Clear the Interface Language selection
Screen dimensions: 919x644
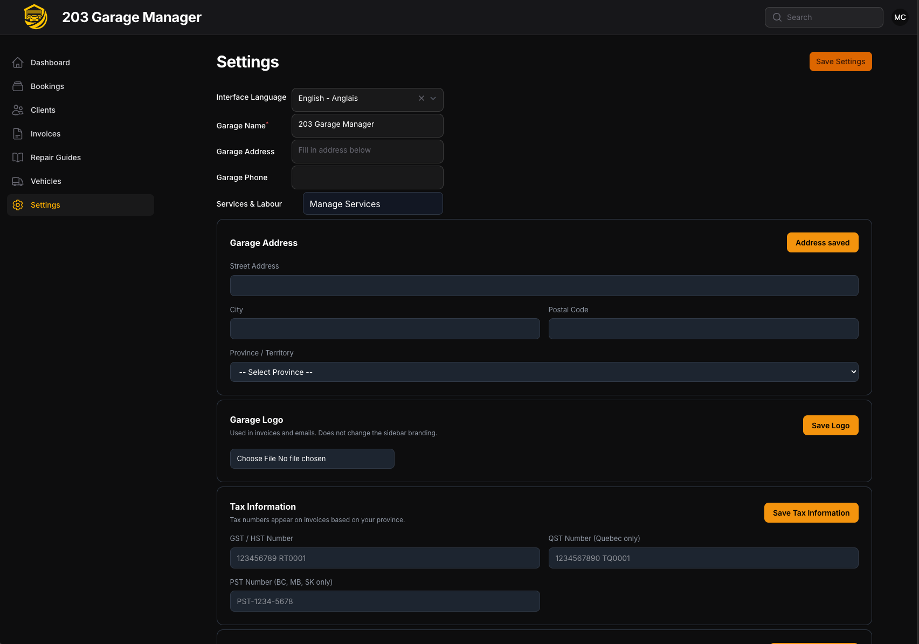click(x=422, y=98)
